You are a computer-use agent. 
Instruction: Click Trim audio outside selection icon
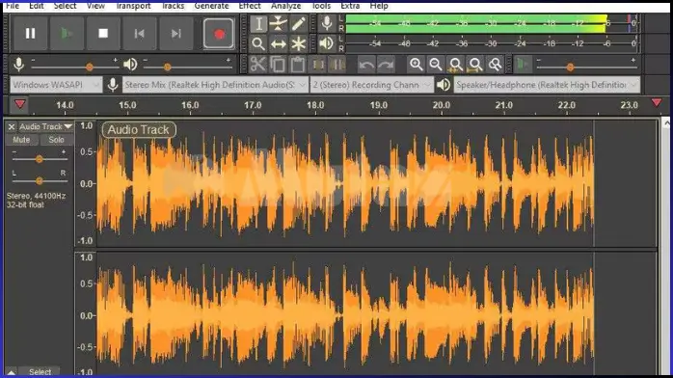pyautogui.click(x=318, y=65)
